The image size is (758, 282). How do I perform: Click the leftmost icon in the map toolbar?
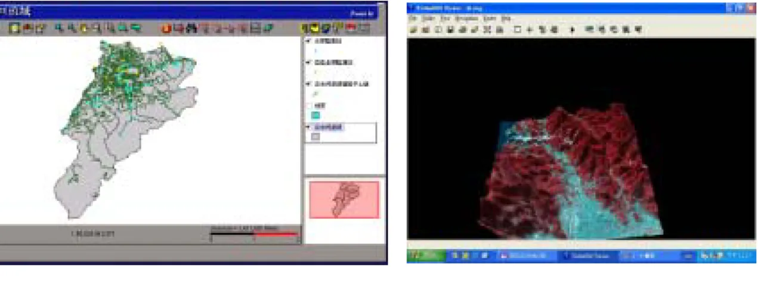13,27
